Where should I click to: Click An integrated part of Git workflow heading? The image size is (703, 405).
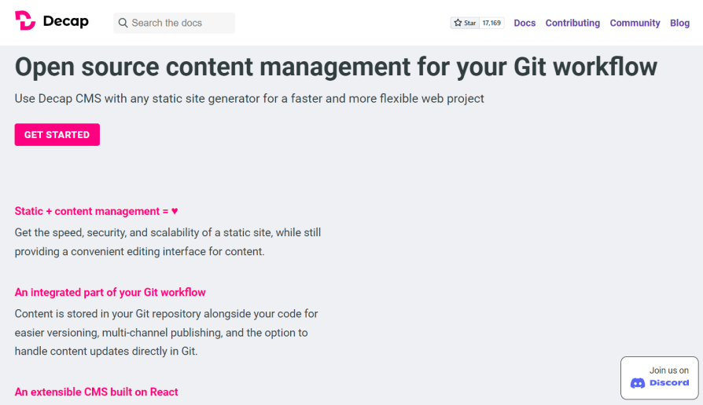[110, 292]
